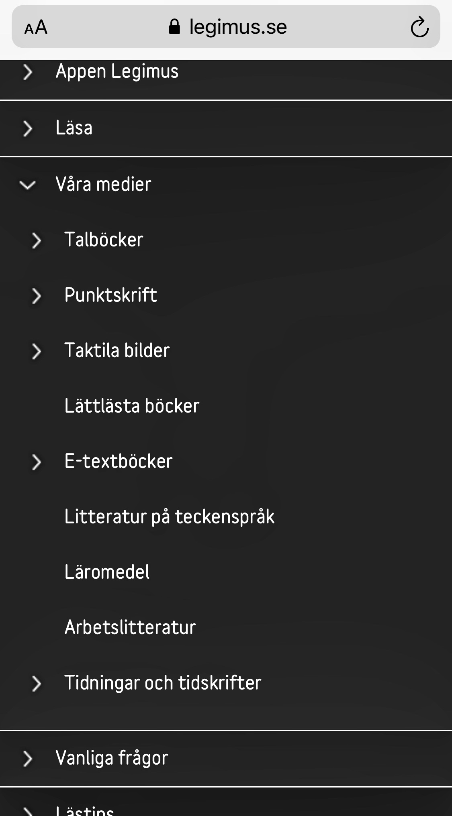Go to the Läromedel page

[107, 572]
